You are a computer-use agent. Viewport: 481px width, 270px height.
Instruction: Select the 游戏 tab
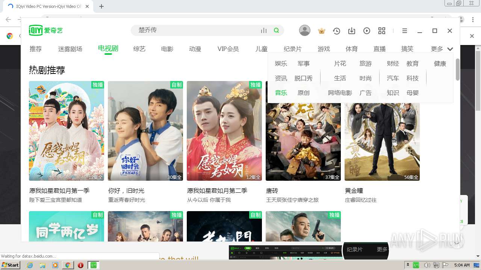(x=324, y=49)
